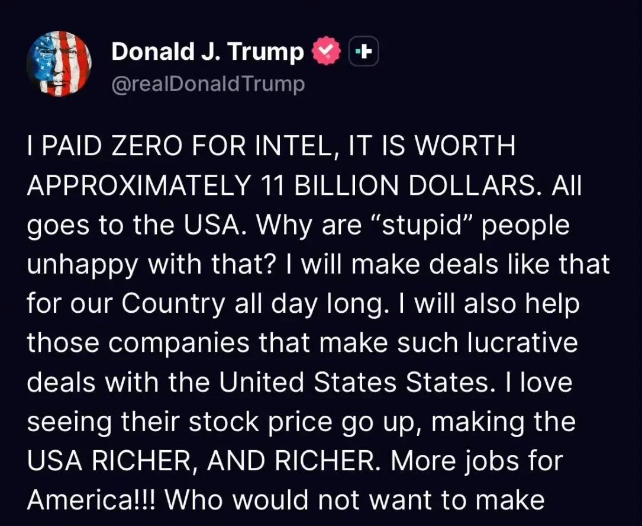This screenshot has height=526, width=642.
Task: Open the @realDonaldTrump handle
Action: pos(208,84)
